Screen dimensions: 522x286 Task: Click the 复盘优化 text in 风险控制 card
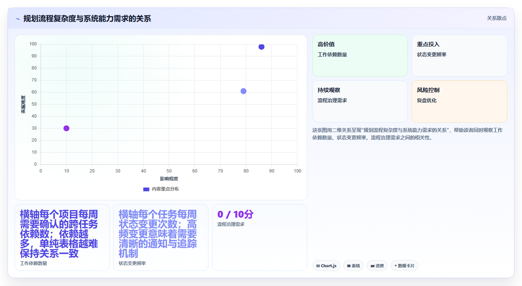427,100
